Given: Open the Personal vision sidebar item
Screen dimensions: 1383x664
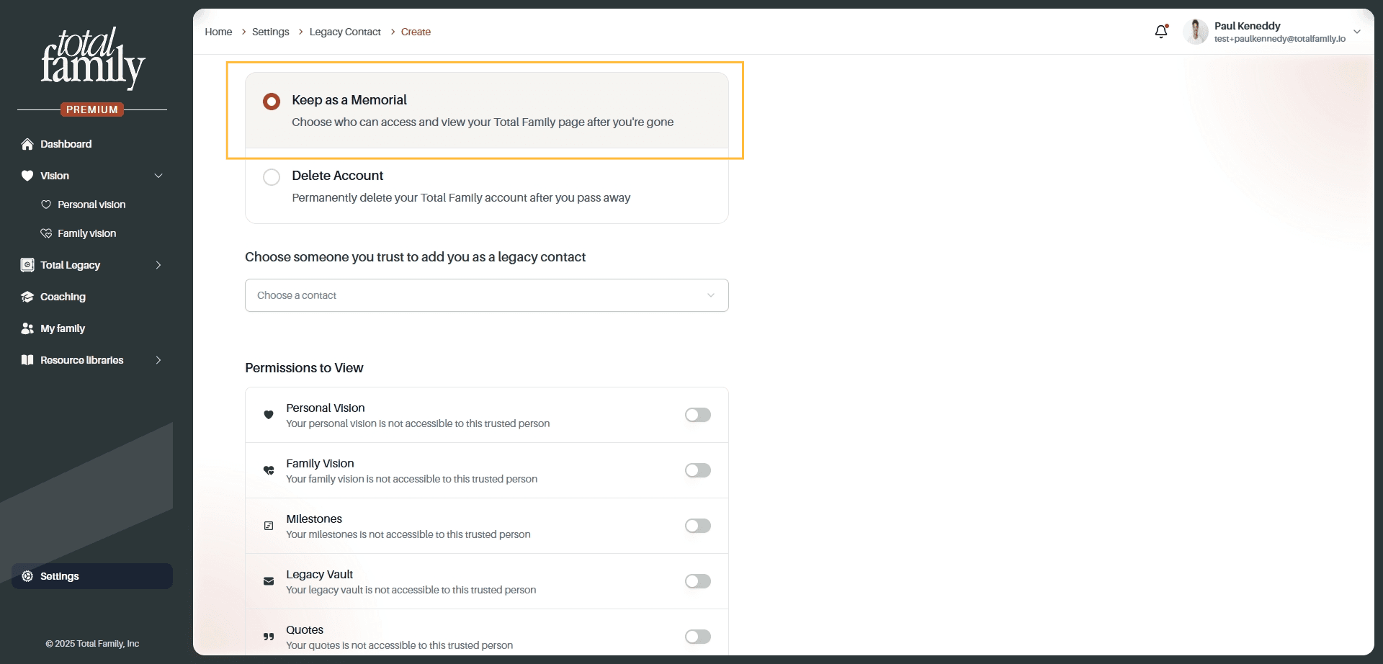Looking at the screenshot, I should (x=91, y=205).
